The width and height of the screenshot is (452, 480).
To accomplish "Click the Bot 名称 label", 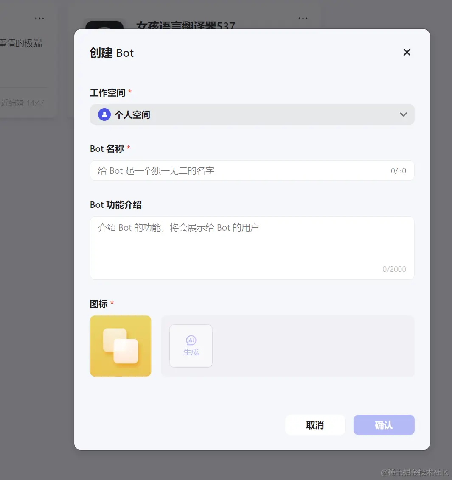I will click(107, 149).
